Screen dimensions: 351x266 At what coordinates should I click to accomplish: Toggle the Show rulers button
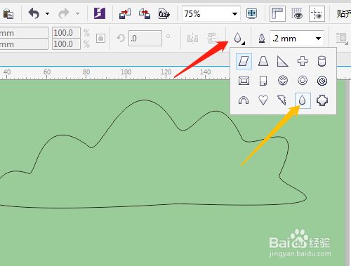pyautogui.click(x=277, y=14)
